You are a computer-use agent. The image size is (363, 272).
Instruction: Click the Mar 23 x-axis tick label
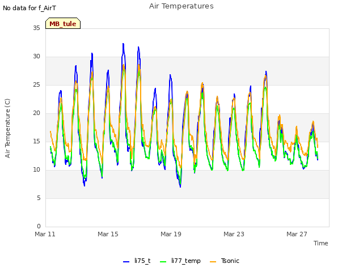point(234,234)
